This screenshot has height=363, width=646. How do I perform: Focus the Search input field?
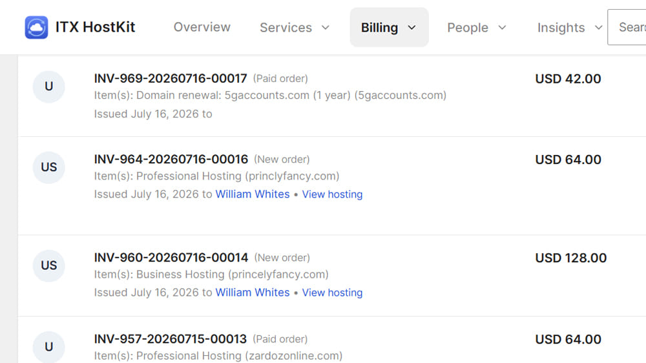click(x=627, y=27)
